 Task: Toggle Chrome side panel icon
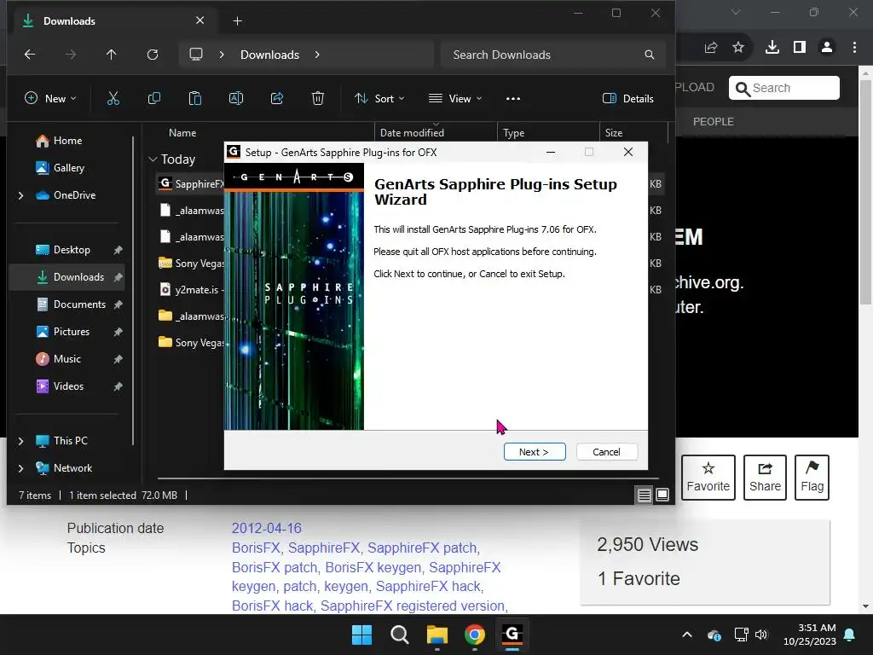(x=800, y=48)
